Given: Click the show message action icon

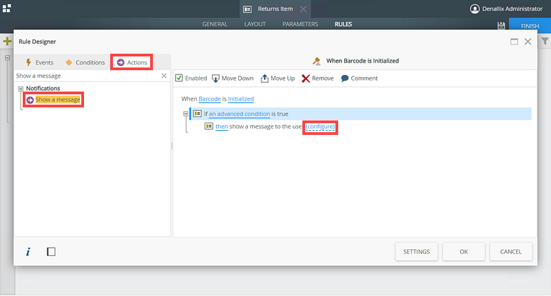Looking at the screenshot, I should tap(209, 127).
